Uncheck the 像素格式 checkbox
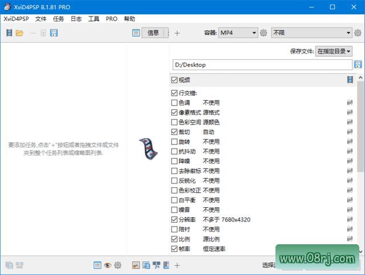Image resolution: width=365 pixels, height=275 pixels. point(174,112)
